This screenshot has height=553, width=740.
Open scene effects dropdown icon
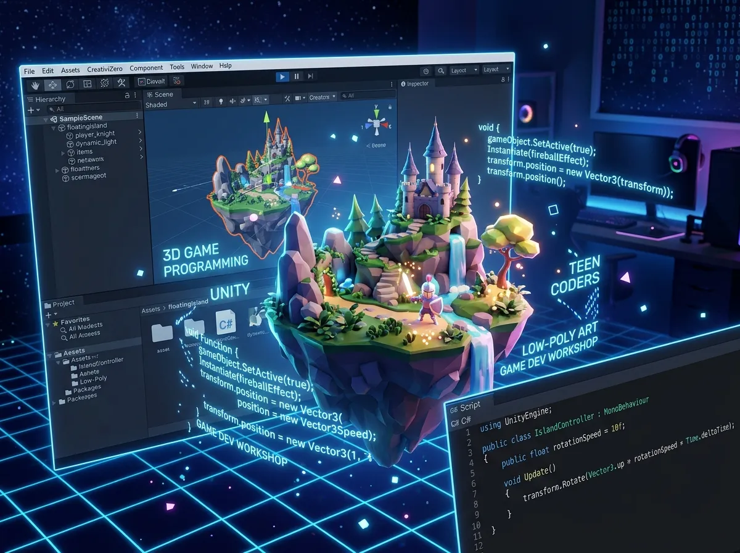245,100
